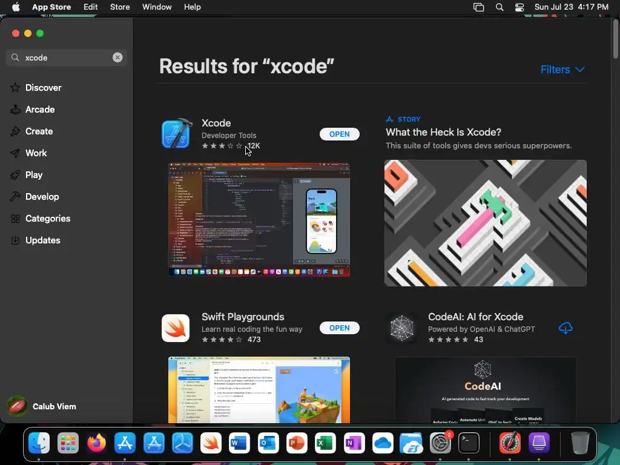620x465 pixels.
Task: Clear the search field with the x icon
Action: (117, 58)
